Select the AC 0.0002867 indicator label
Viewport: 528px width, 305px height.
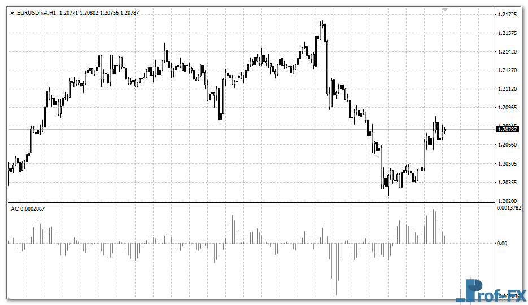28,209
